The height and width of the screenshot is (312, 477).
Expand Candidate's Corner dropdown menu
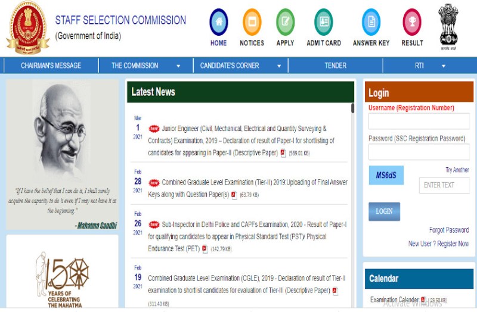(x=279, y=66)
